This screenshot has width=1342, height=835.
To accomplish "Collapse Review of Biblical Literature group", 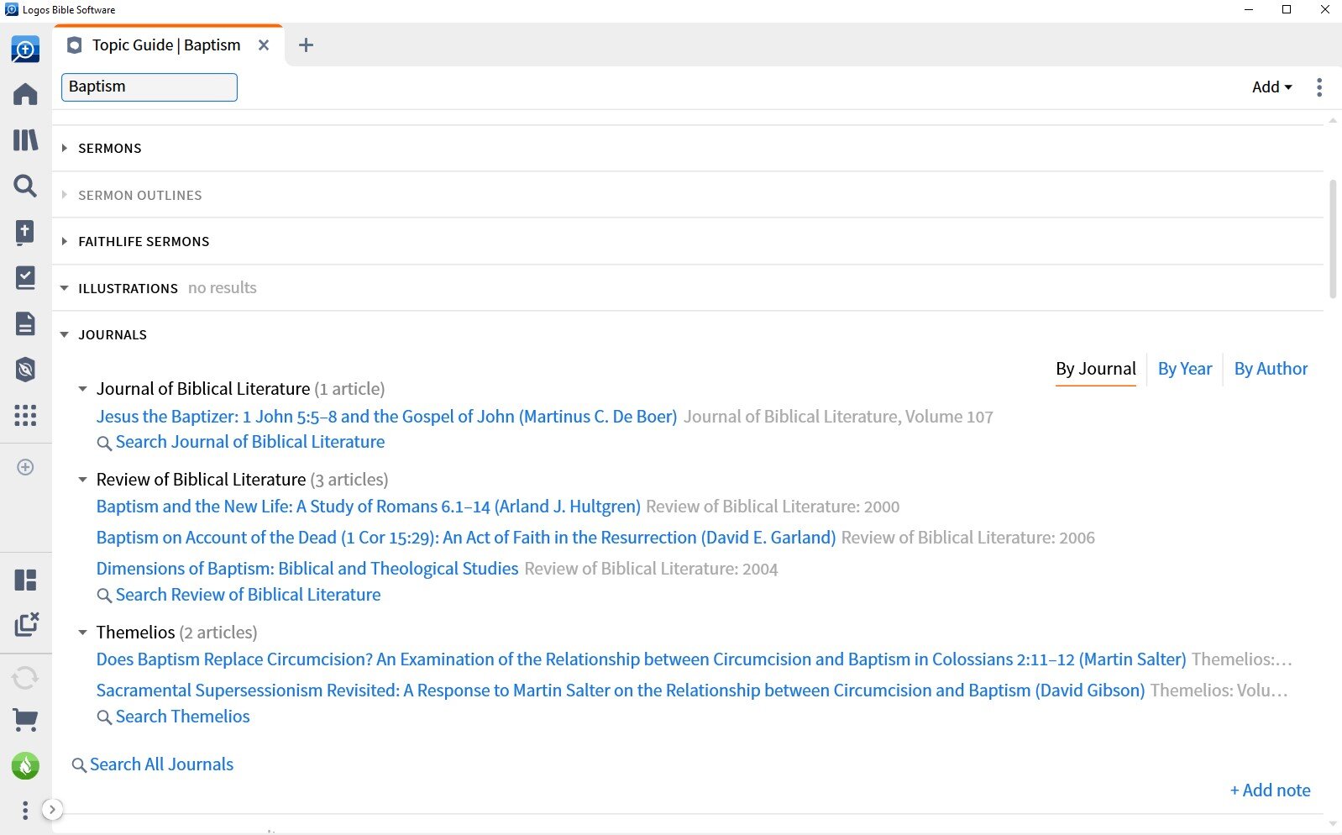I will pyautogui.click(x=82, y=480).
